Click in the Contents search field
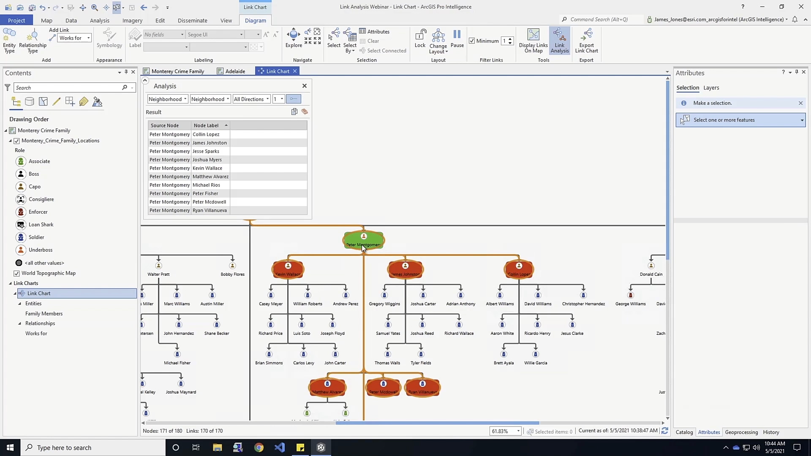This screenshot has width=811, height=456. pyautogui.click(x=68, y=88)
